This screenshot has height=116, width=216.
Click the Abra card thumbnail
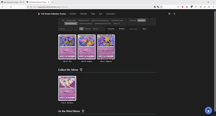point(67,47)
